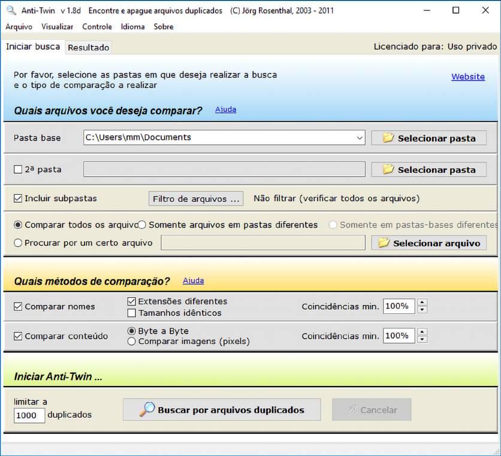501x456 pixels.
Task: Click the Selecionar arquivo button
Action: tap(429, 243)
